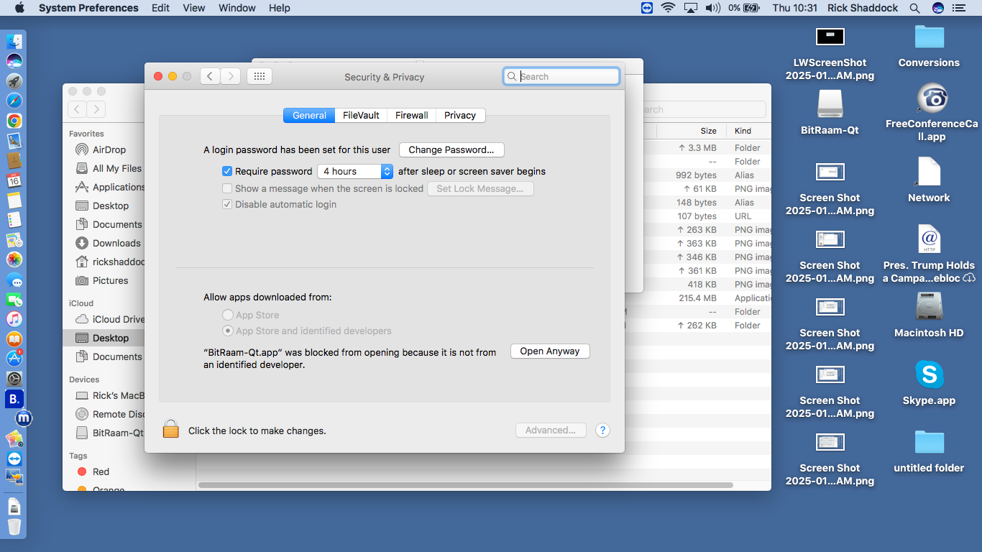Go back in System Preferences

(210, 76)
